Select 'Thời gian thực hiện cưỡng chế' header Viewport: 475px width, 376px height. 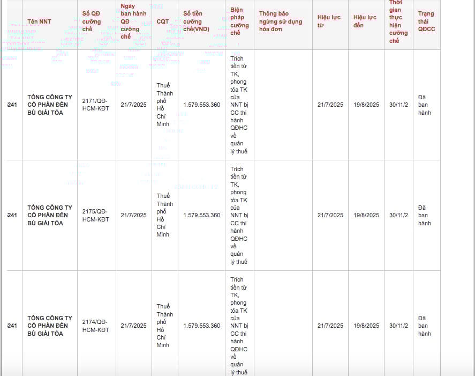point(398,21)
